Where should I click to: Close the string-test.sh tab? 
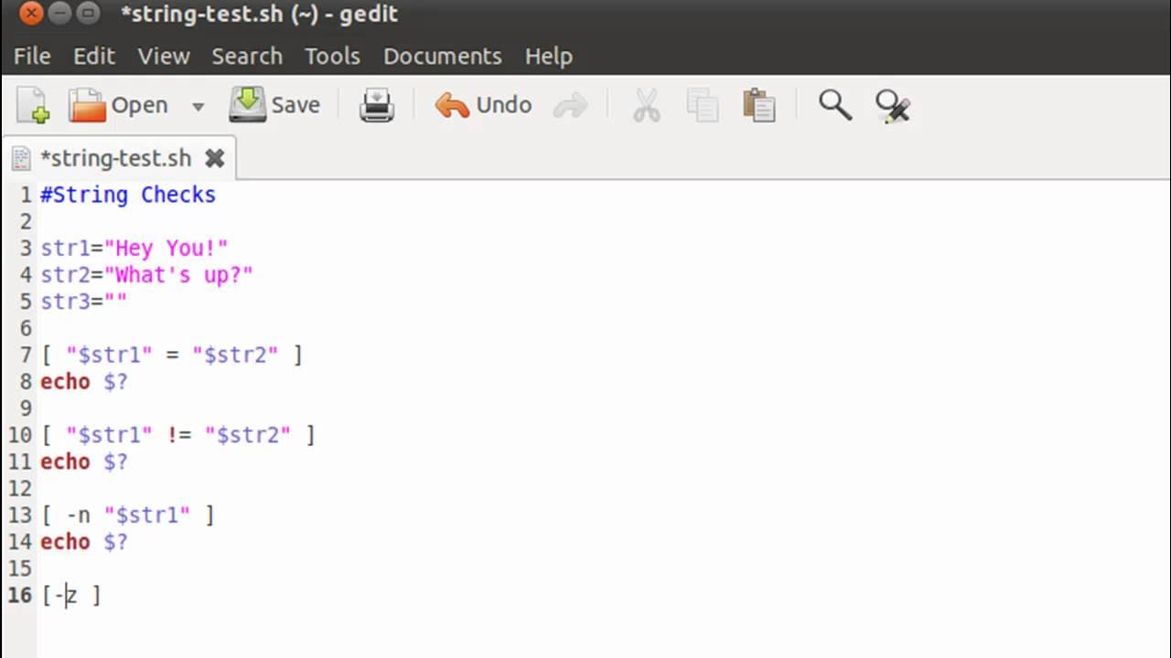[214, 158]
